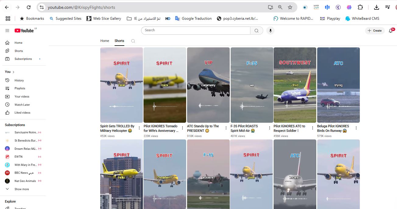
Task: Open the EWTN subscription channel
Action: click(18, 156)
